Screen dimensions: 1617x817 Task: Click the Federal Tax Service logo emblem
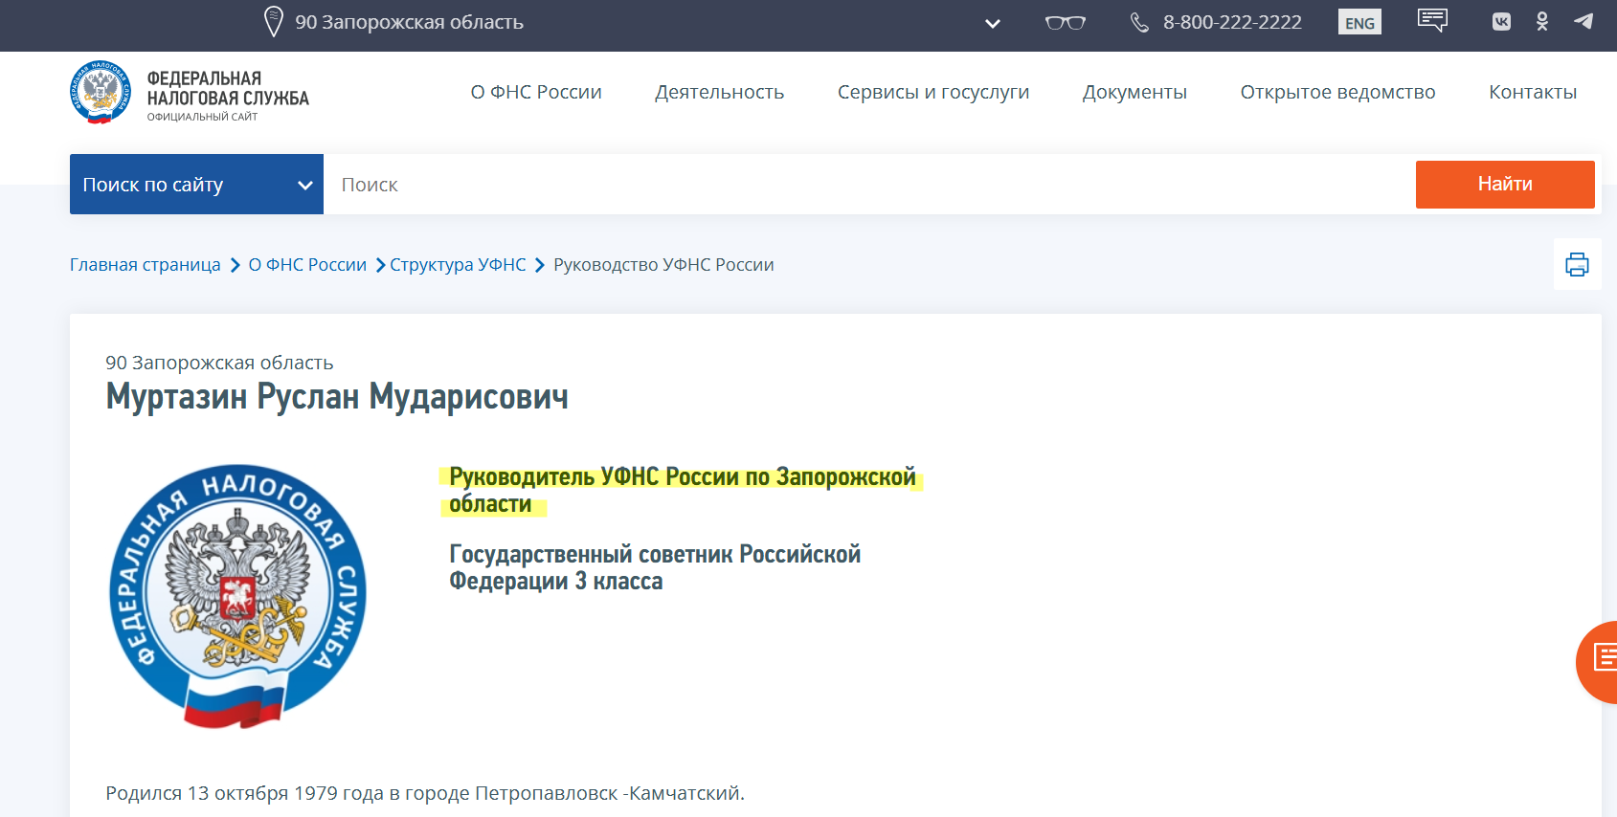(x=101, y=92)
